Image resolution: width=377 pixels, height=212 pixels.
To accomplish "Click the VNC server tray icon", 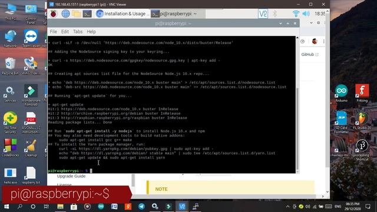I will tap(263, 14).
